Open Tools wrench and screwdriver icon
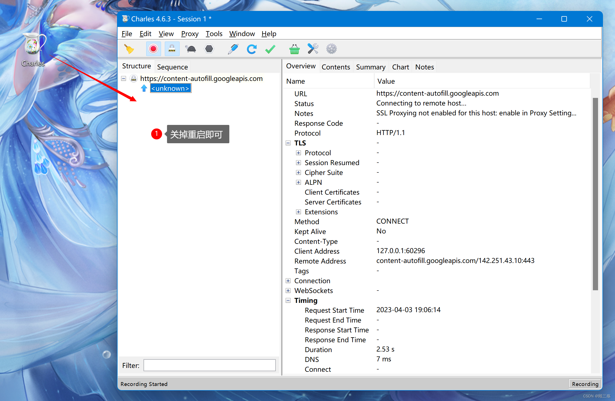Image resolution: width=615 pixels, height=401 pixels. pyautogui.click(x=313, y=49)
